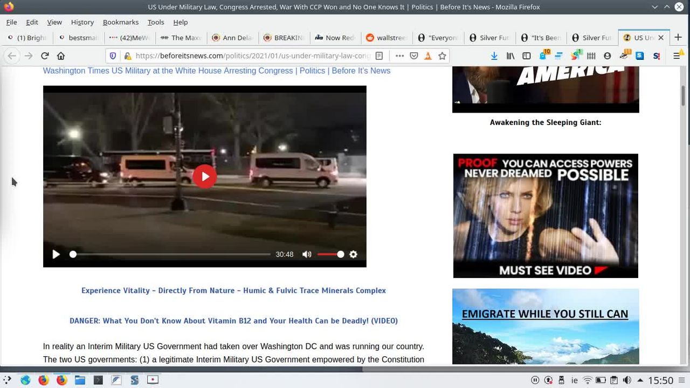Open page actions three-dot menu

pos(399,56)
